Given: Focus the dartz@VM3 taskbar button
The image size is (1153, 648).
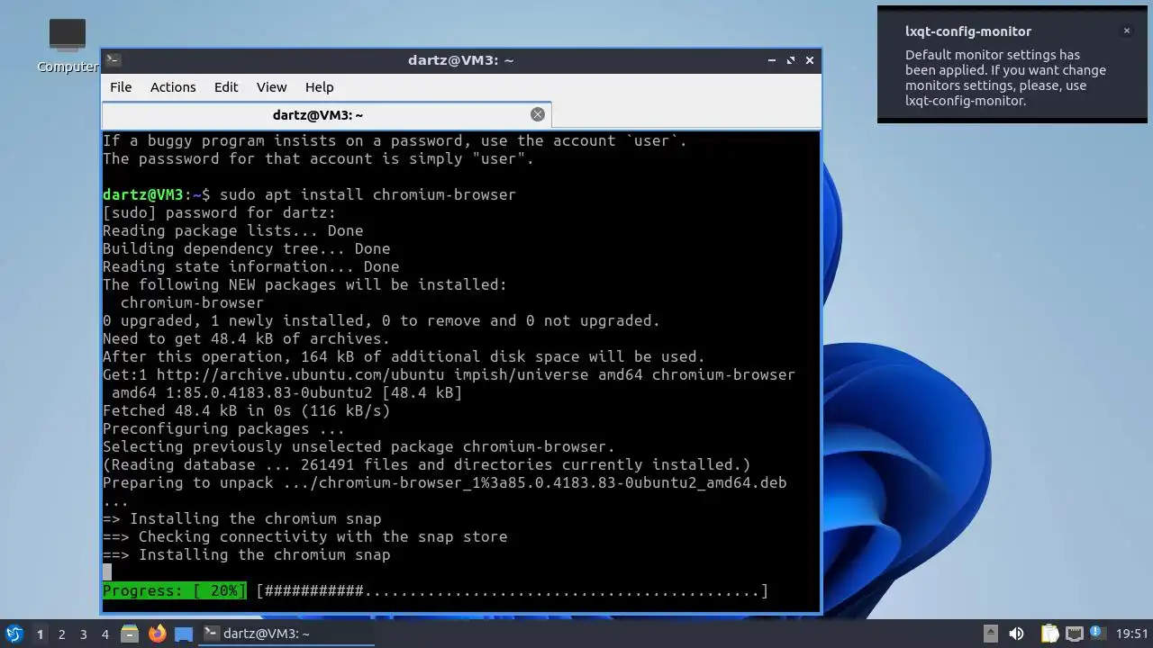Looking at the screenshot, I should tap(286, 634).
